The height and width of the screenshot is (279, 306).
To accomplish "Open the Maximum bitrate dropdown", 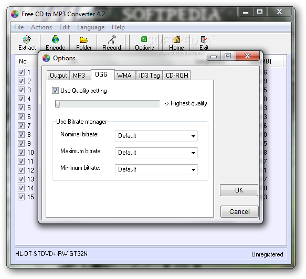I will [x=156, y=153].
